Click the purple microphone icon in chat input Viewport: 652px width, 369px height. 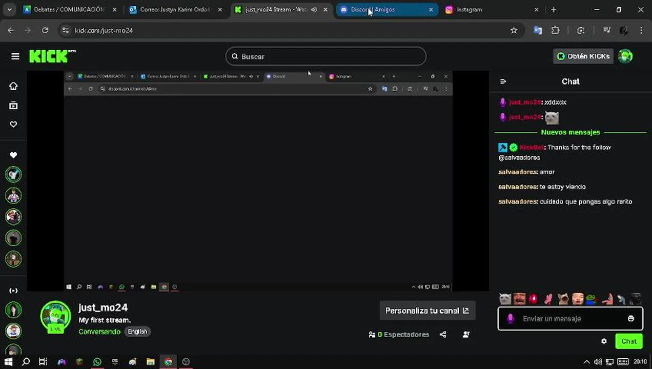tap(510, 318)
